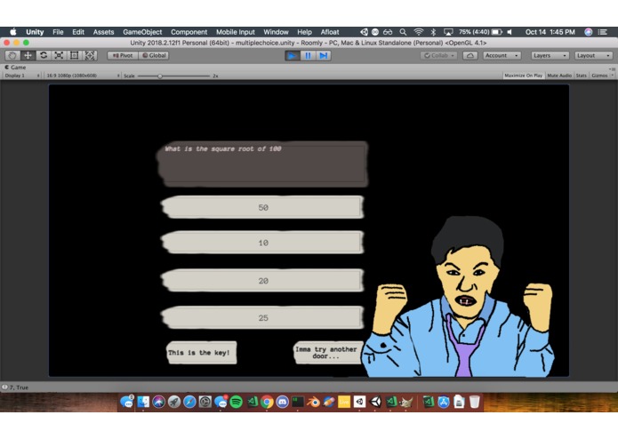This screenshot has height=439, width=618.
Task: Open Launchpad from the Dock
Action: click(173, 402)
